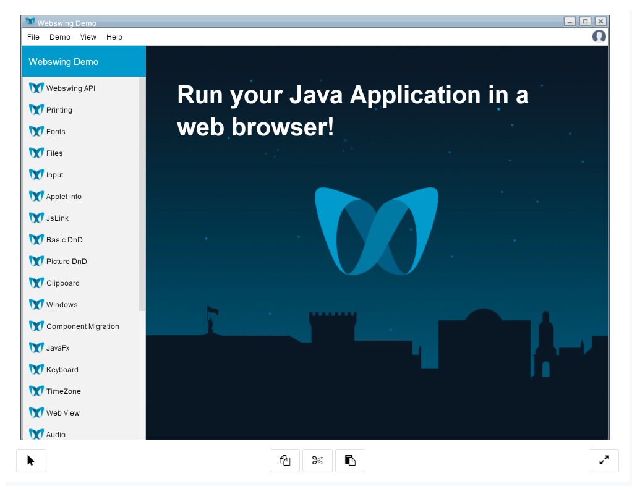
Task: Click the fullscreen expand arrows button
Action: [x=604, y=460]
